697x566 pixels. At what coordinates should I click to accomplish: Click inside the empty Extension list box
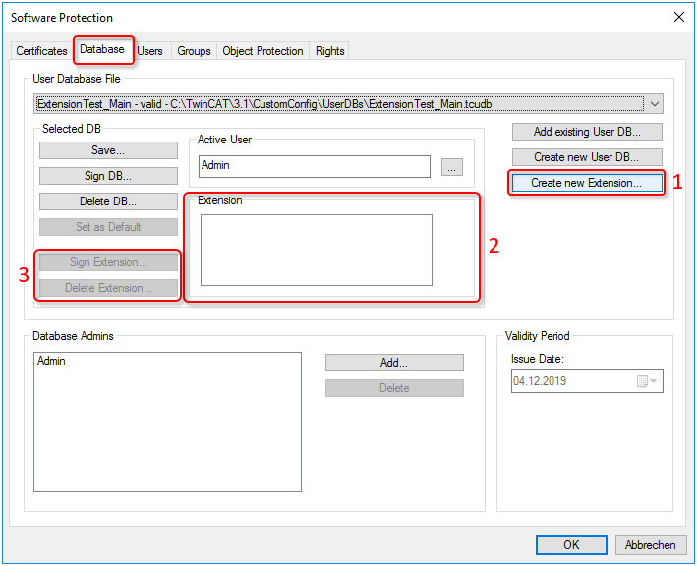pos(316,251)
